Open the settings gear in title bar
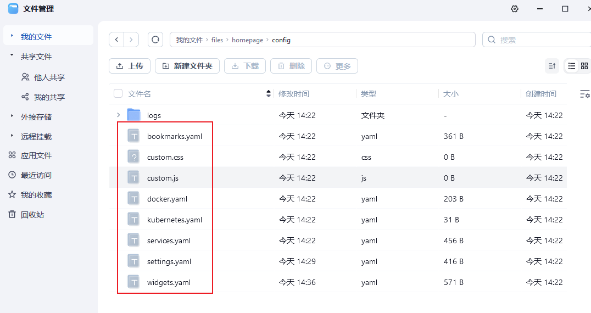The width and height of the screenshot is (591, 313). click(514, 9)
